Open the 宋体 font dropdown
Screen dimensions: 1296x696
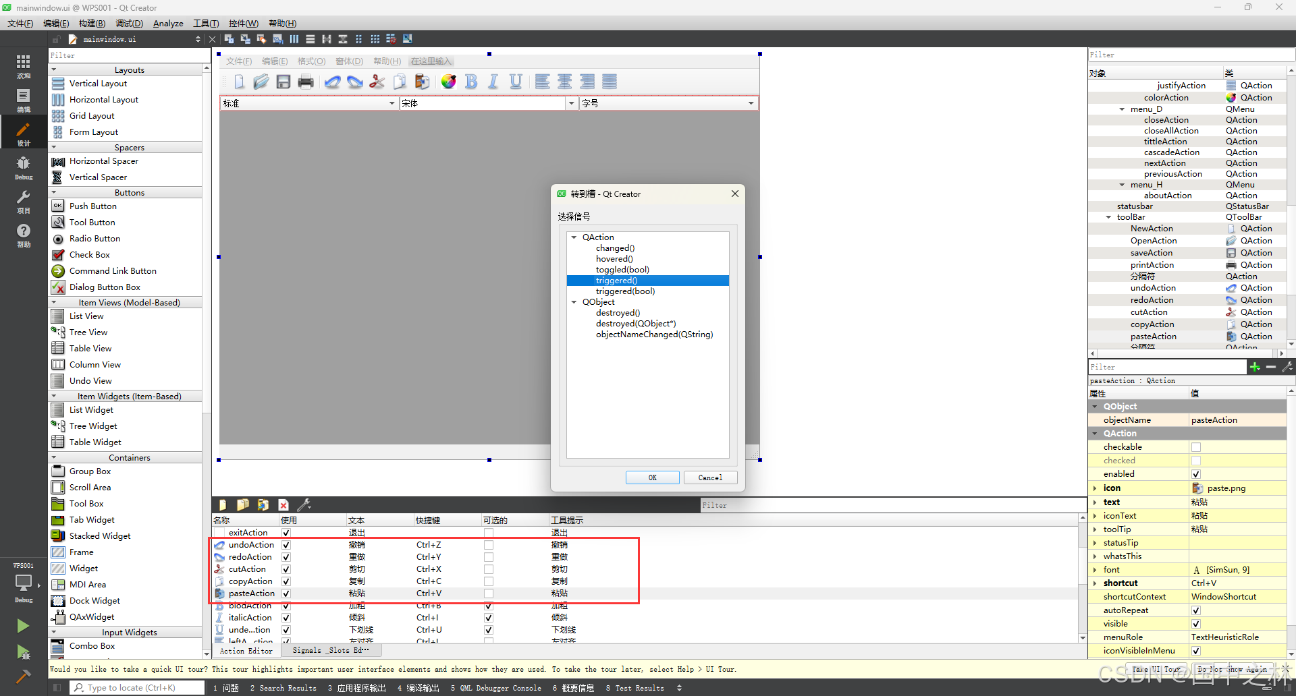click(x=571, y=103)
